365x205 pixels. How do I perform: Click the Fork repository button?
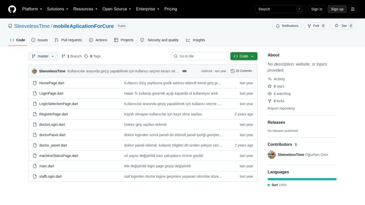317,26
